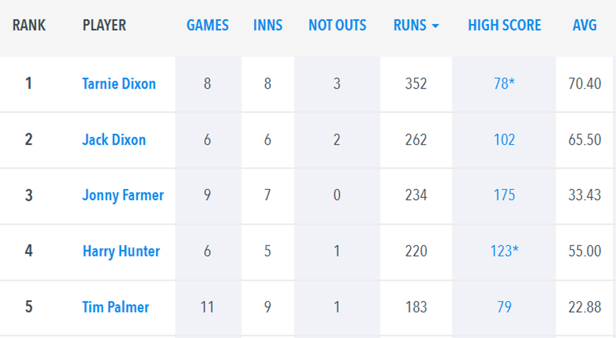Viewport: 616px width, 338px height.
Task: Click Harry Hunter's high score 123*
Action: pos(504,251)
